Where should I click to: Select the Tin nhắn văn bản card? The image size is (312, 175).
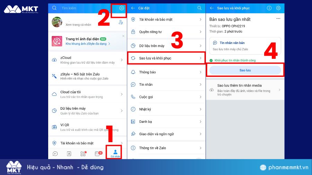pyautogui.click(x=245, y=46)
